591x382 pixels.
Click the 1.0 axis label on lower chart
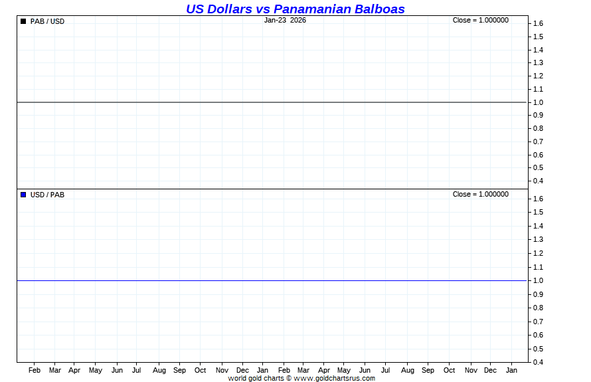click(x=538, y=280)
